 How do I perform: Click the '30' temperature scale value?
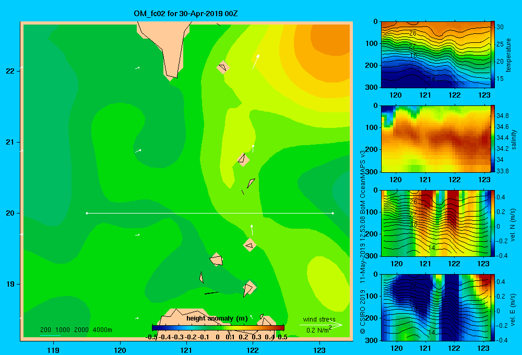[500, 27]
